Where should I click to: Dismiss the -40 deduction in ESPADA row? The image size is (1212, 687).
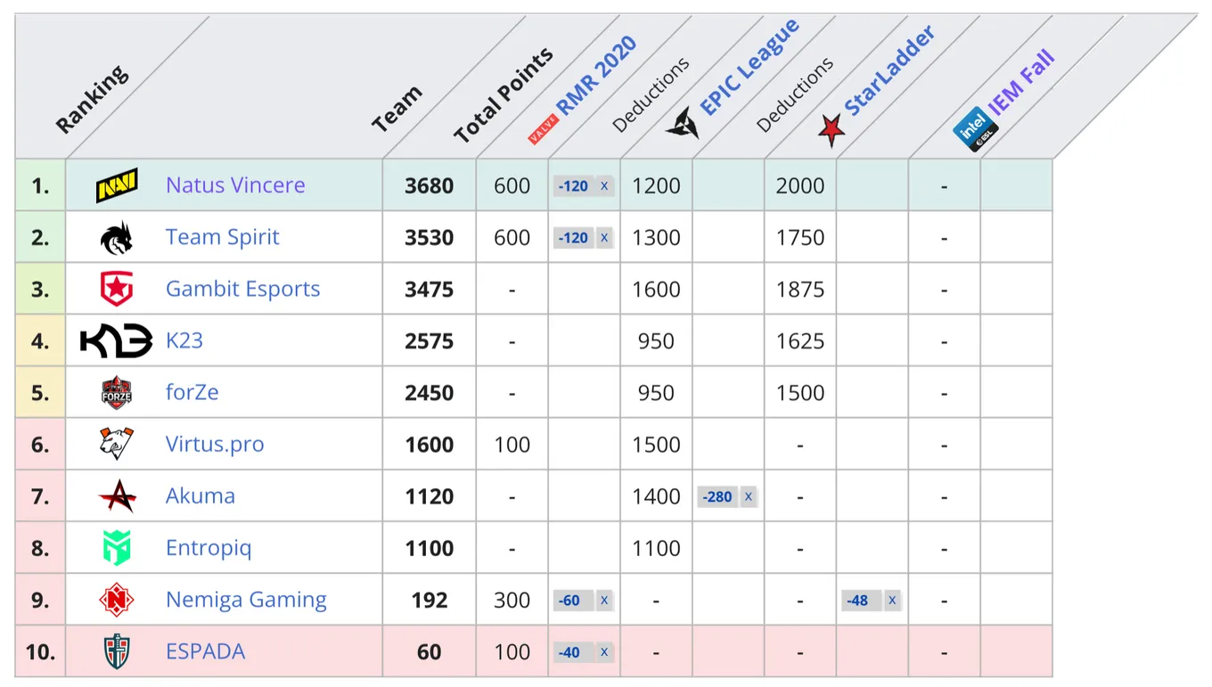click(x=604, y=652)
